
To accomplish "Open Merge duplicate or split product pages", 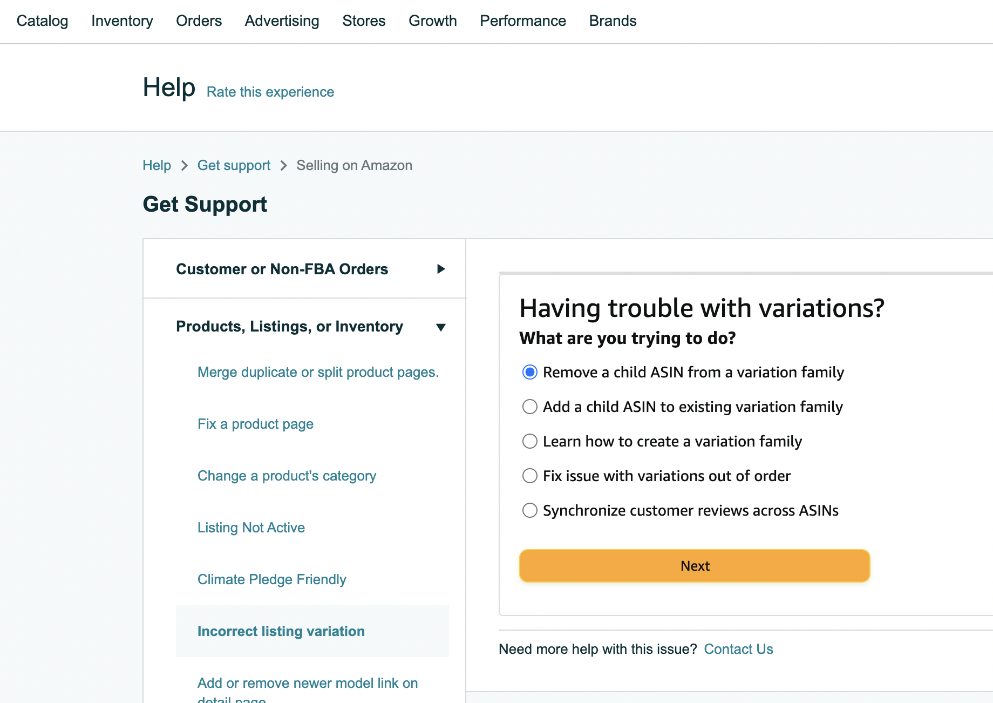I will click(318, 373).
